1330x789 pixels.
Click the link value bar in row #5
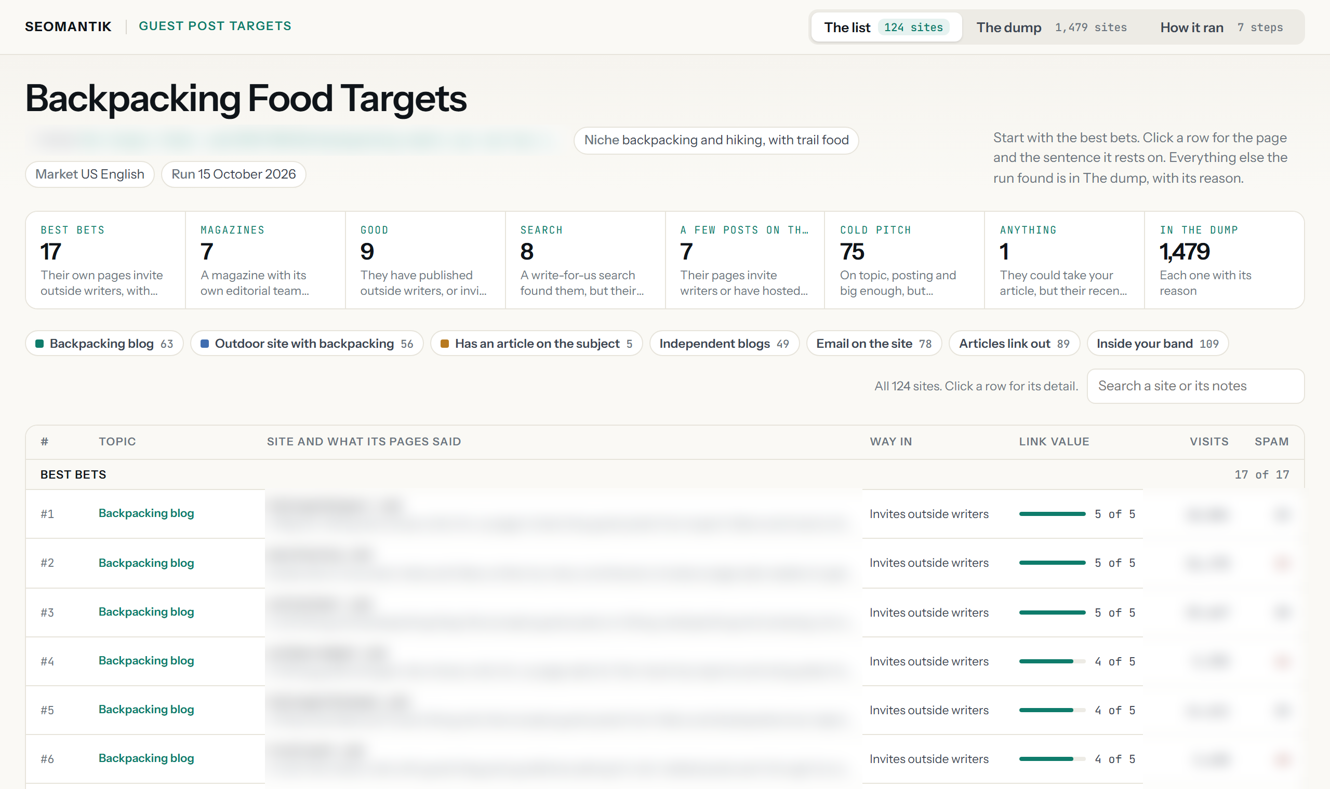pyautogui.click(x=1052, y=710)
